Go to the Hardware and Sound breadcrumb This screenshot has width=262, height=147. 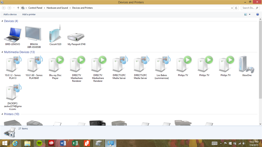(x=57, y=8)
